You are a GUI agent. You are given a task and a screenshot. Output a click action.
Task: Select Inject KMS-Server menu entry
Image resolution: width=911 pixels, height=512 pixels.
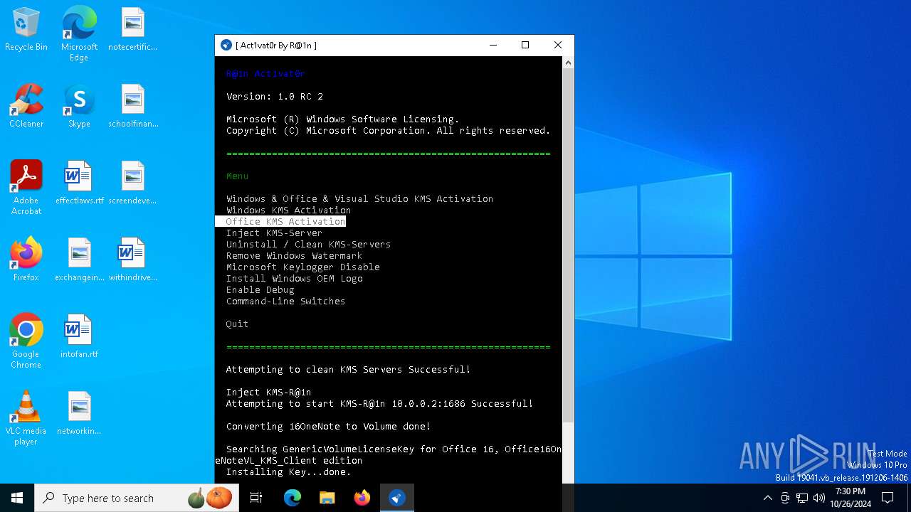274,233
